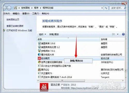Screen dimensions: 129x93
Task: Select the 天正建筑TS program name
Action: point(47,73)
